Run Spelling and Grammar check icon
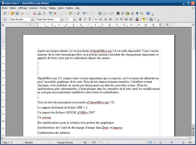This screenshot has width=196, height=145. point(50,13)
